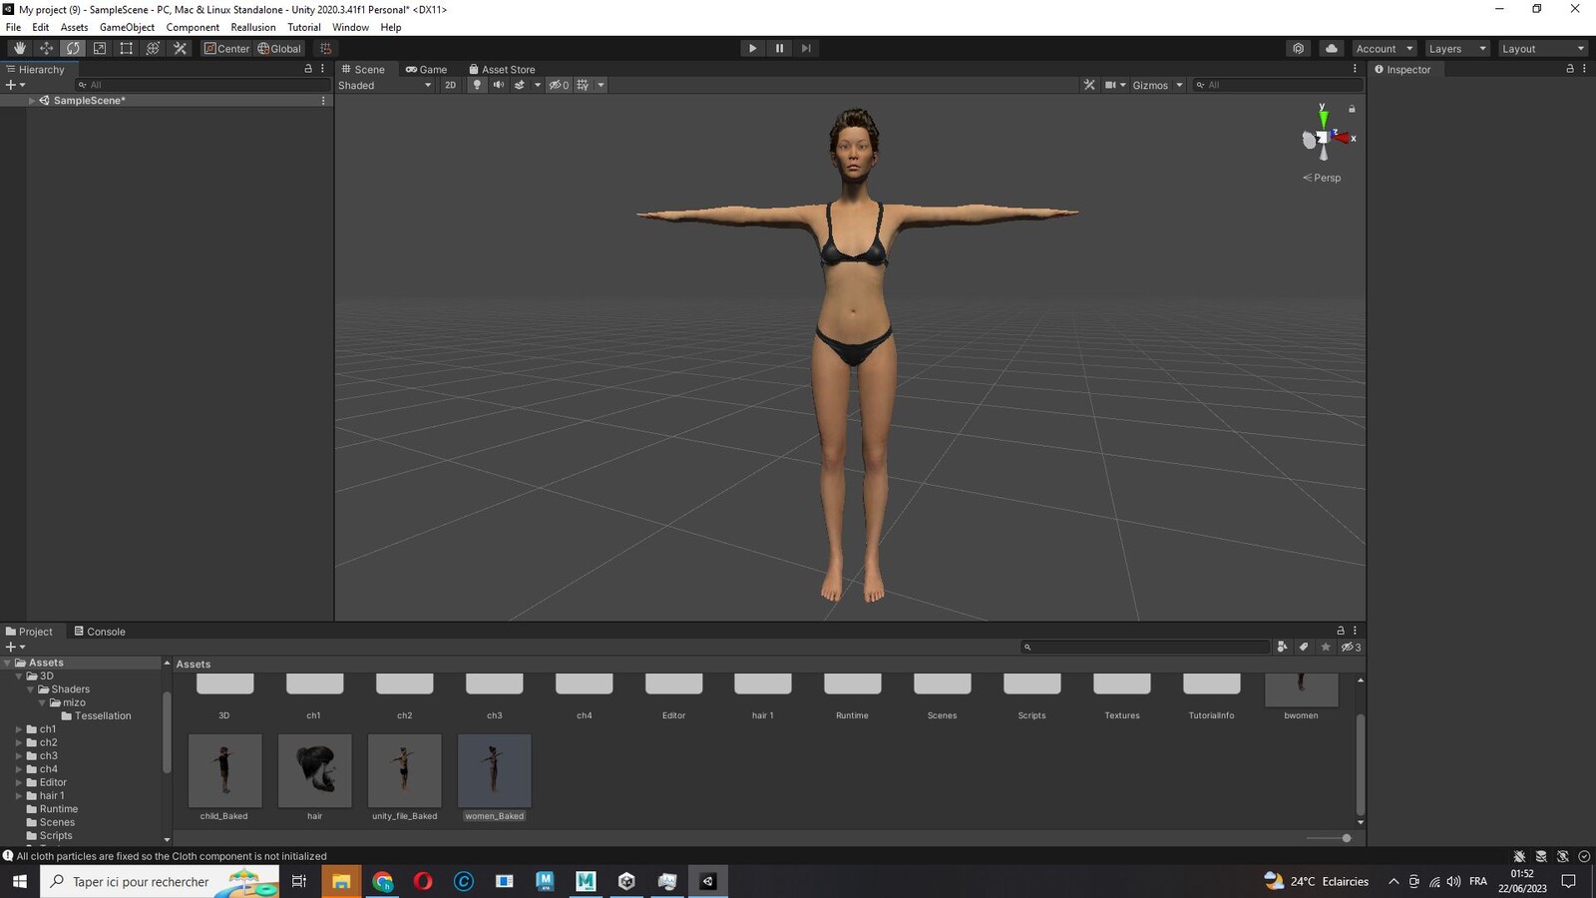The height and width of the screenshot is (898, 1596).
Task: Open the Layout dropdown
Action: (1543, 48)
